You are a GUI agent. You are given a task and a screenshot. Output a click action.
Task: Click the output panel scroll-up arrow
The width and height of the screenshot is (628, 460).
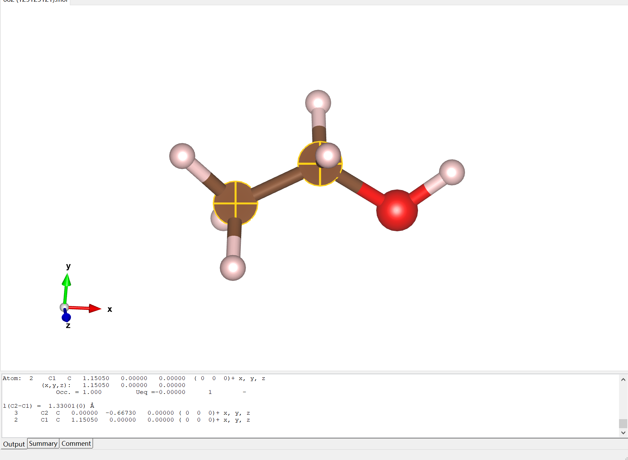tap(623, 379)
